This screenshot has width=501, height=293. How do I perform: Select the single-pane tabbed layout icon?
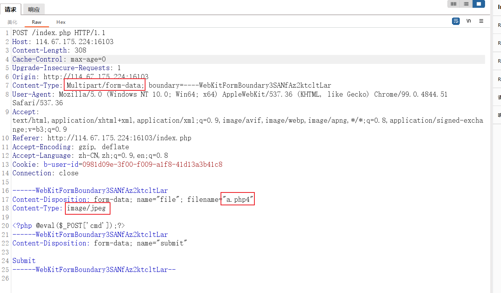click(478, 4)
